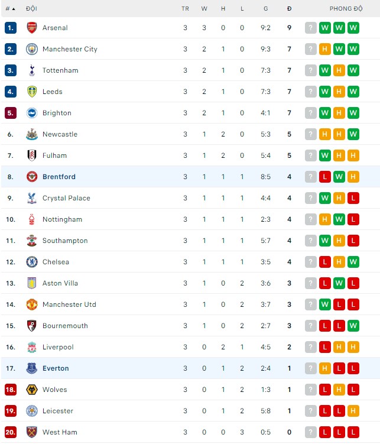Click the West Ham crest icon
380x444 pixels.
pos(32,432)
